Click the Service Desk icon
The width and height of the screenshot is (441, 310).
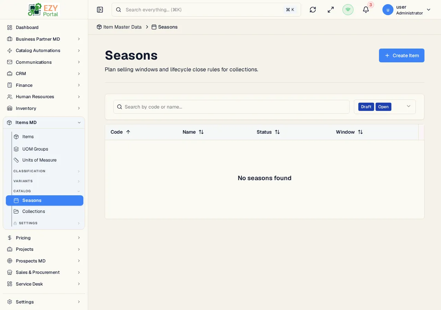point(10,284)
